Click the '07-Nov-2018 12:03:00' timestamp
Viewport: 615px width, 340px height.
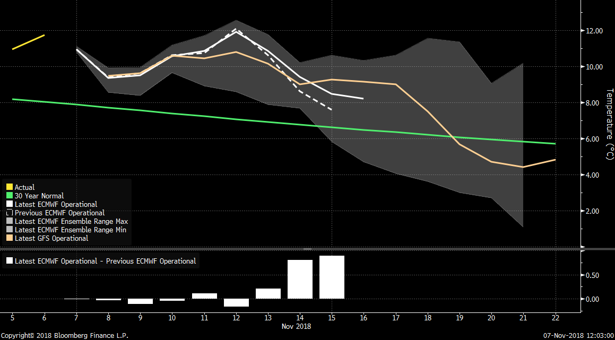[577, 336]
